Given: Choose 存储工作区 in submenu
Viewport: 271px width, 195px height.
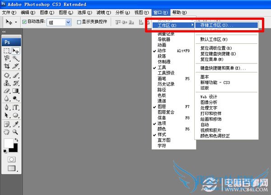Looking at the screenshot, I should point(226,25).
